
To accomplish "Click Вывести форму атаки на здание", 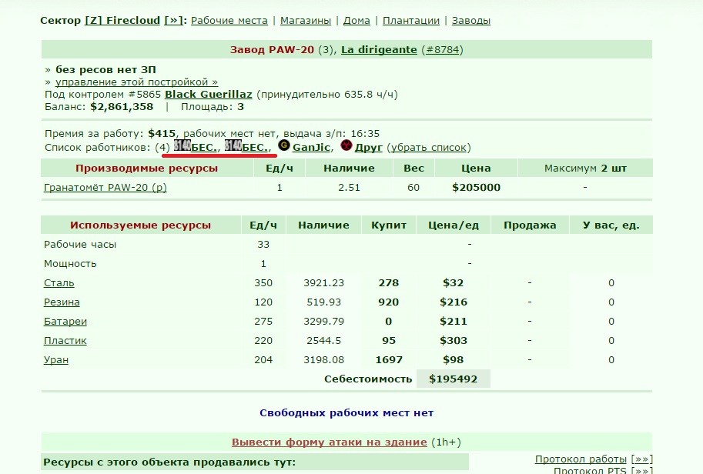I will 330,442.
